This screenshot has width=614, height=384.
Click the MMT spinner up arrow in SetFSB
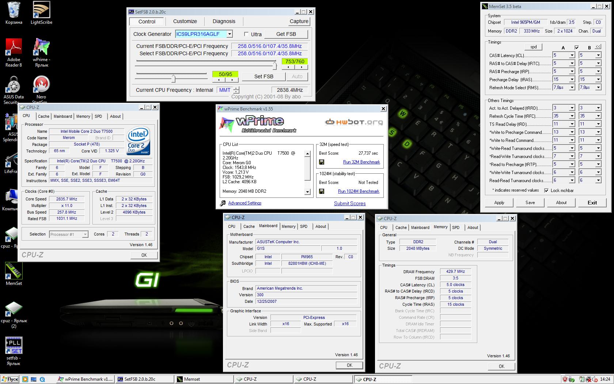[236, 88]
